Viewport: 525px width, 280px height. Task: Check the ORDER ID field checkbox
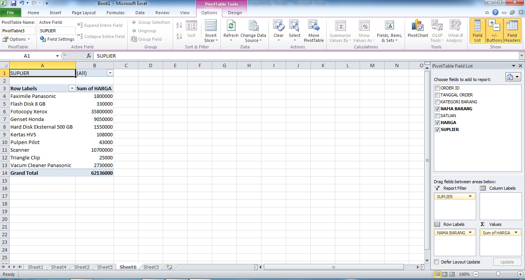click(437, 88)
